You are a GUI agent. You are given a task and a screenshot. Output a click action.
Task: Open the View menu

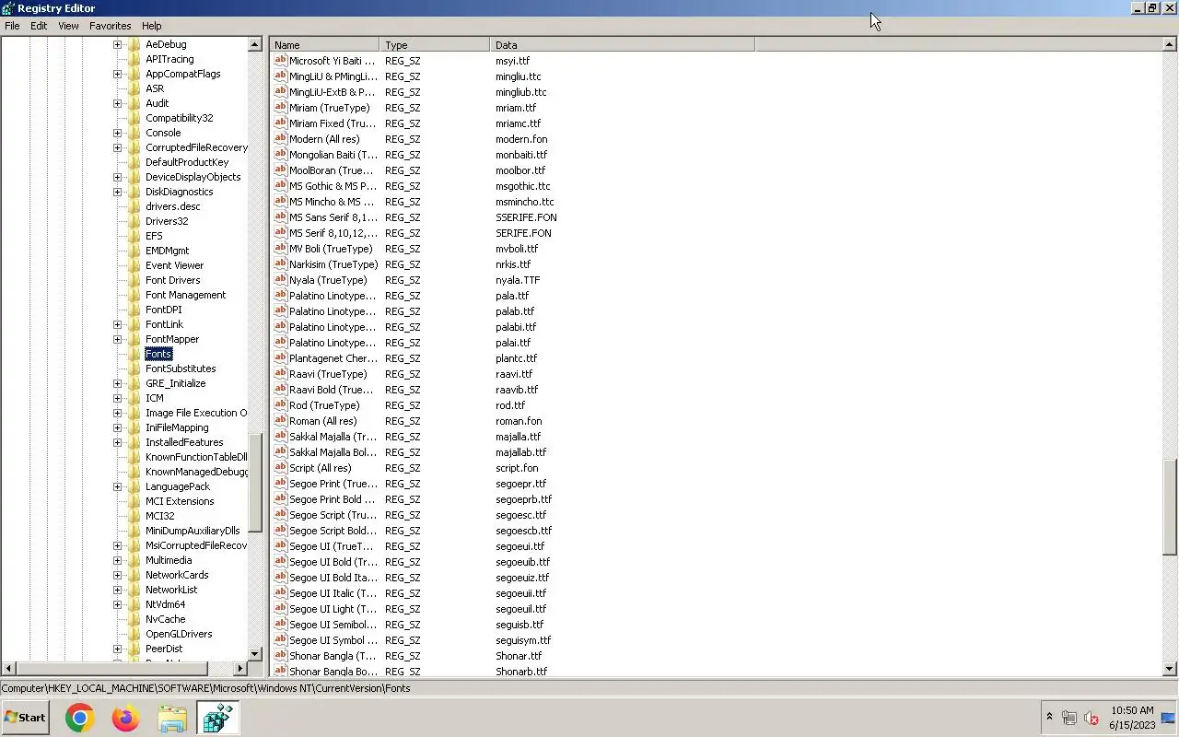coord(68,26)
